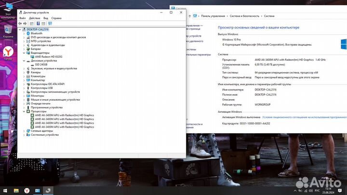347x195 pixels.
Task: Select the Компьютер category row
Action: point(38,80)
